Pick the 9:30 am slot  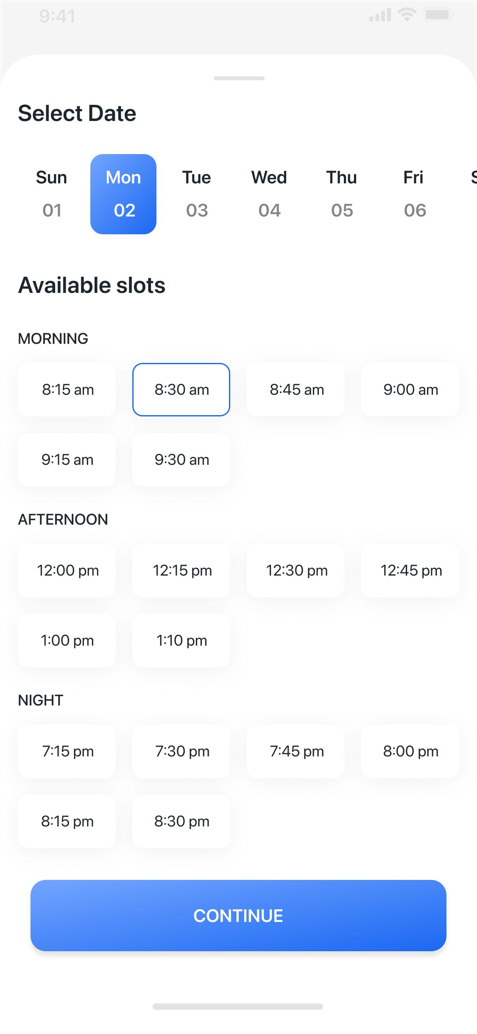click(181, 460)
